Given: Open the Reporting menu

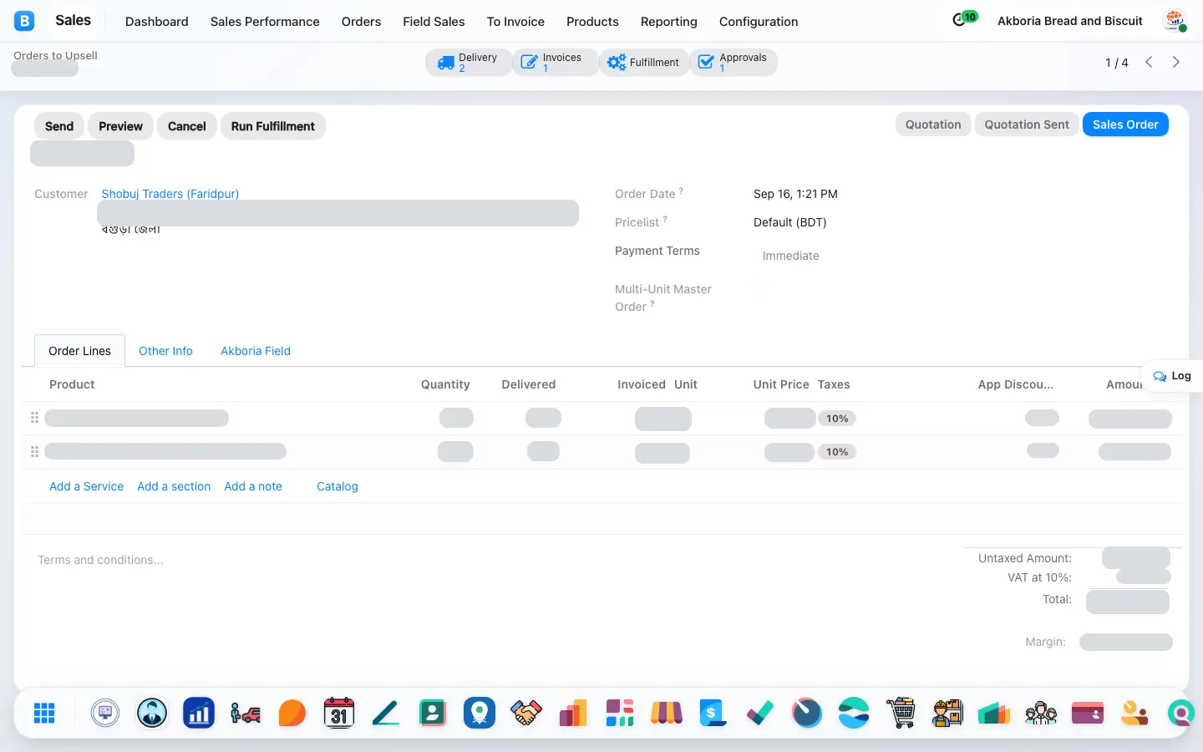Looking at the screenshot, I should pyautogui.click(x=668, y=22).
